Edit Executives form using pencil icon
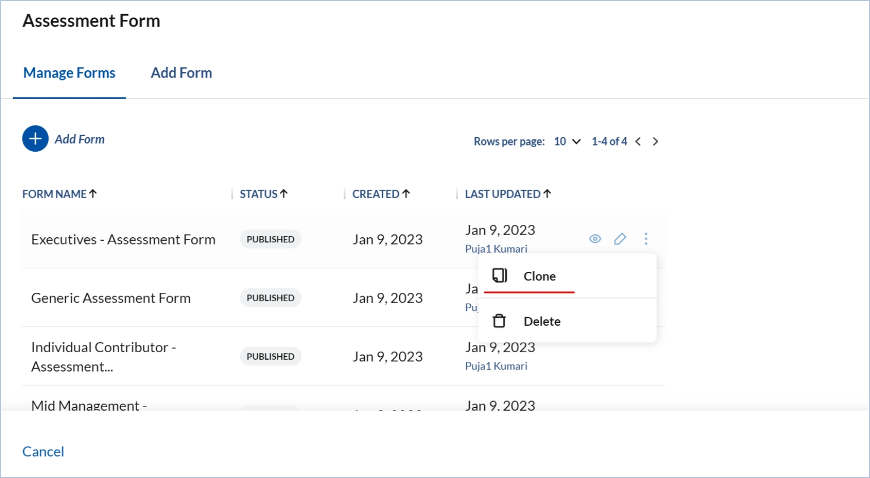The height and width of the screenshot is (478, 870). click(620, 239)
